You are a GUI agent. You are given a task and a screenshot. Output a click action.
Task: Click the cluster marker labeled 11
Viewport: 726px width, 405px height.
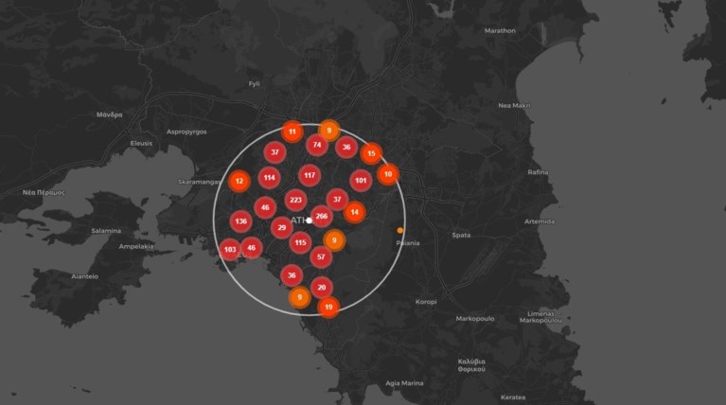292,132
